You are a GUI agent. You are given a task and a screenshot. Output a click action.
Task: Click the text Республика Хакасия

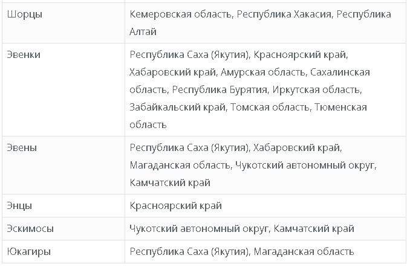(x=285, y=14)
